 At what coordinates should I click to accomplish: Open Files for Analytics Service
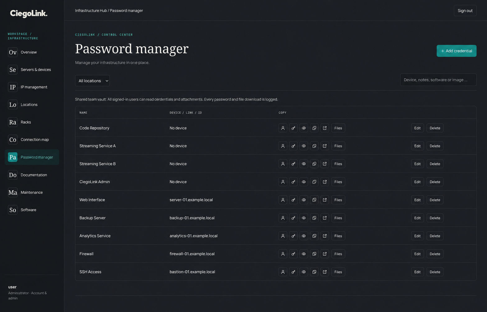(338, 236)
